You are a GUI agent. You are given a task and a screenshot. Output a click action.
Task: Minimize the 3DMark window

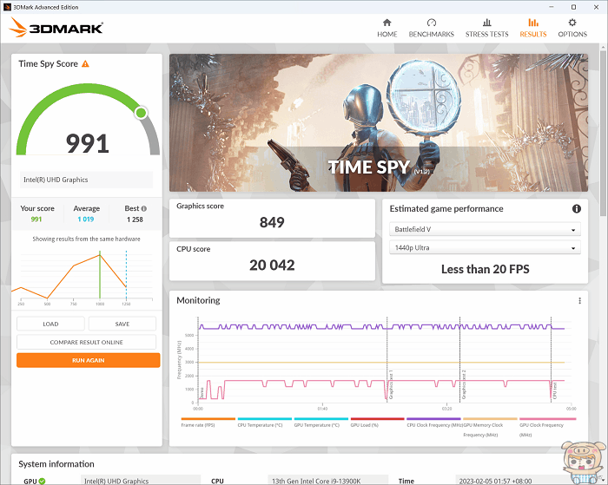click(x=552, y=7)
